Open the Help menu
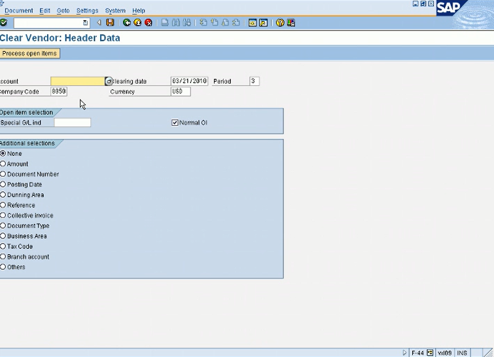The image size is (494, 357). [x=138, y=10]
